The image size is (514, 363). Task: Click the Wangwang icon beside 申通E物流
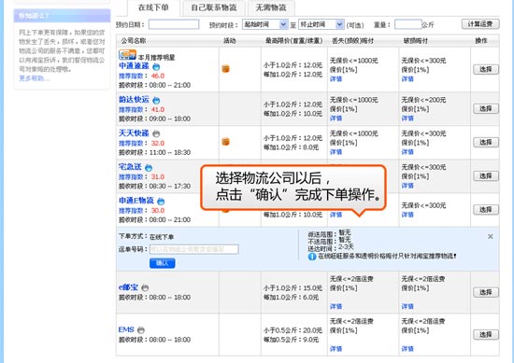[x=161, y=202]
